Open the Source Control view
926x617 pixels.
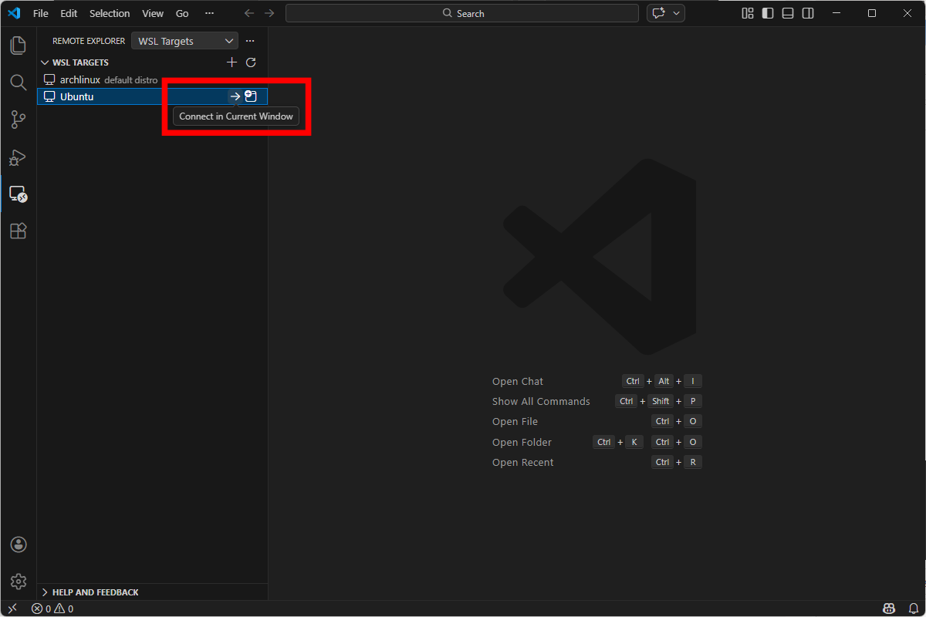(18, 120)
